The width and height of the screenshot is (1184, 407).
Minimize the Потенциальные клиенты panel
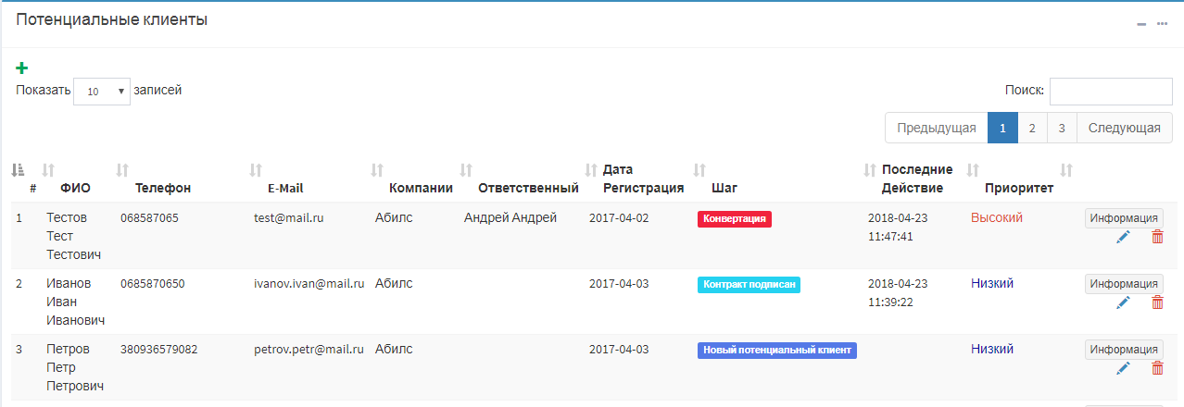[x=1141, y=24]
